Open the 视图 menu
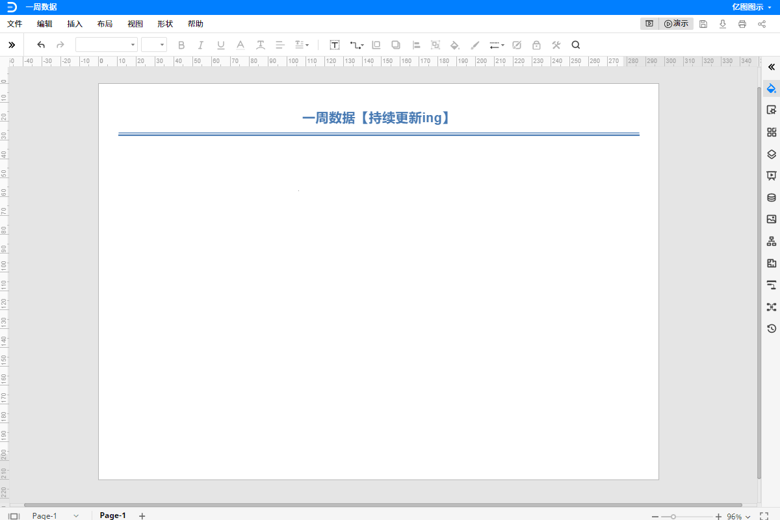 click(x=135, y=24)
